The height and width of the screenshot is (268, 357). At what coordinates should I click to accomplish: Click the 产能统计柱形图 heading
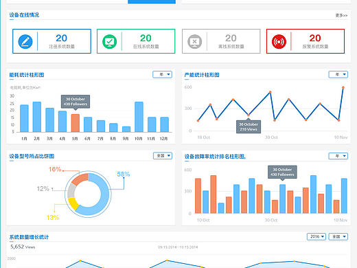202,75
